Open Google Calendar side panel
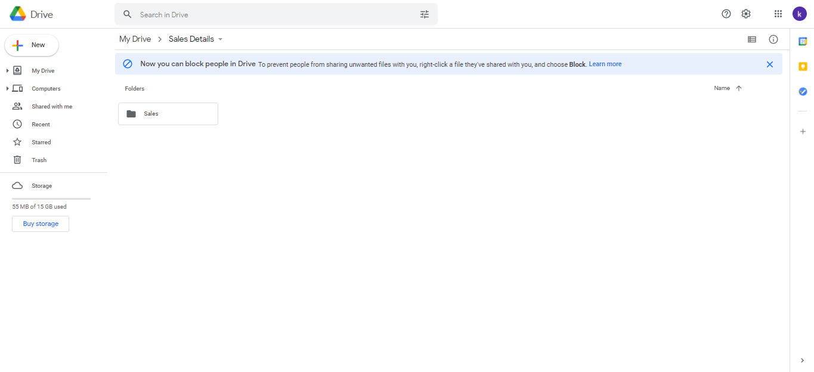Image resolution: width=814 pixels, height=372 pixels. pos(803,42)
